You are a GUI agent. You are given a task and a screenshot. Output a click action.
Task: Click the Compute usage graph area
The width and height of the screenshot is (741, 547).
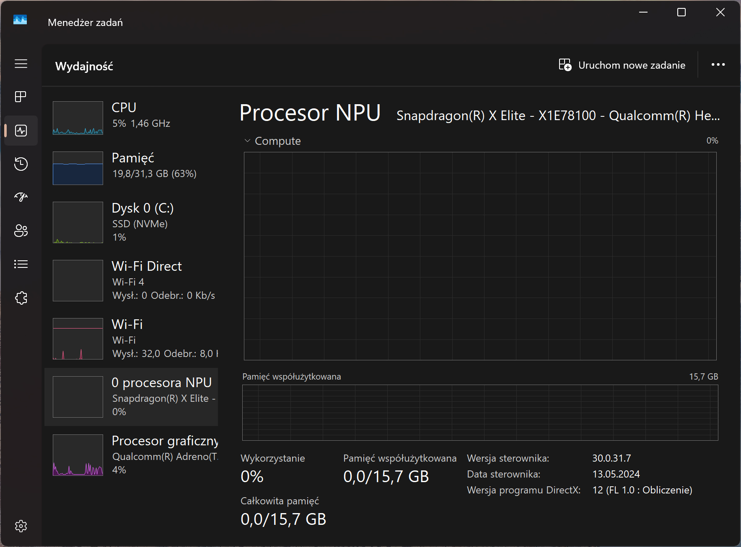coord(480,256)
